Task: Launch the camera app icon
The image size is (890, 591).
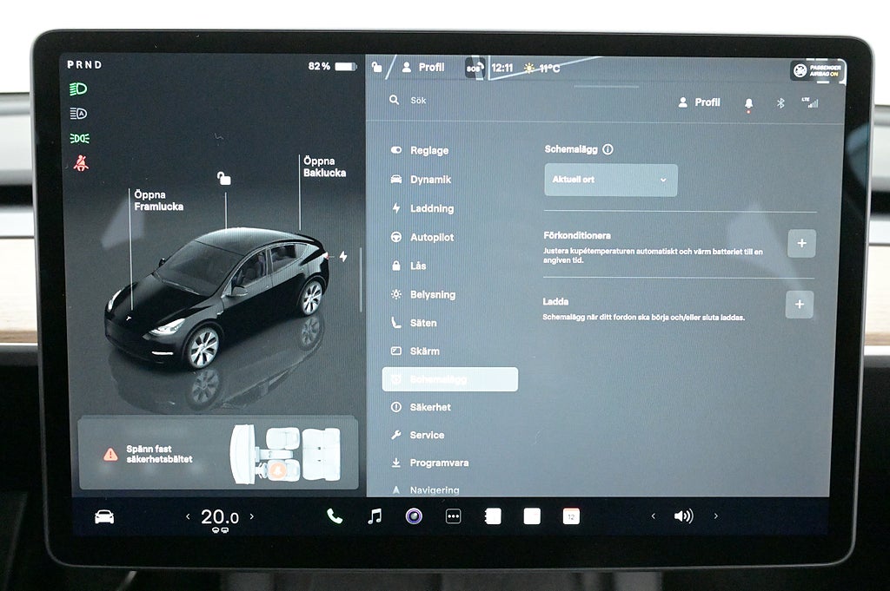Action: coord(414,516)
